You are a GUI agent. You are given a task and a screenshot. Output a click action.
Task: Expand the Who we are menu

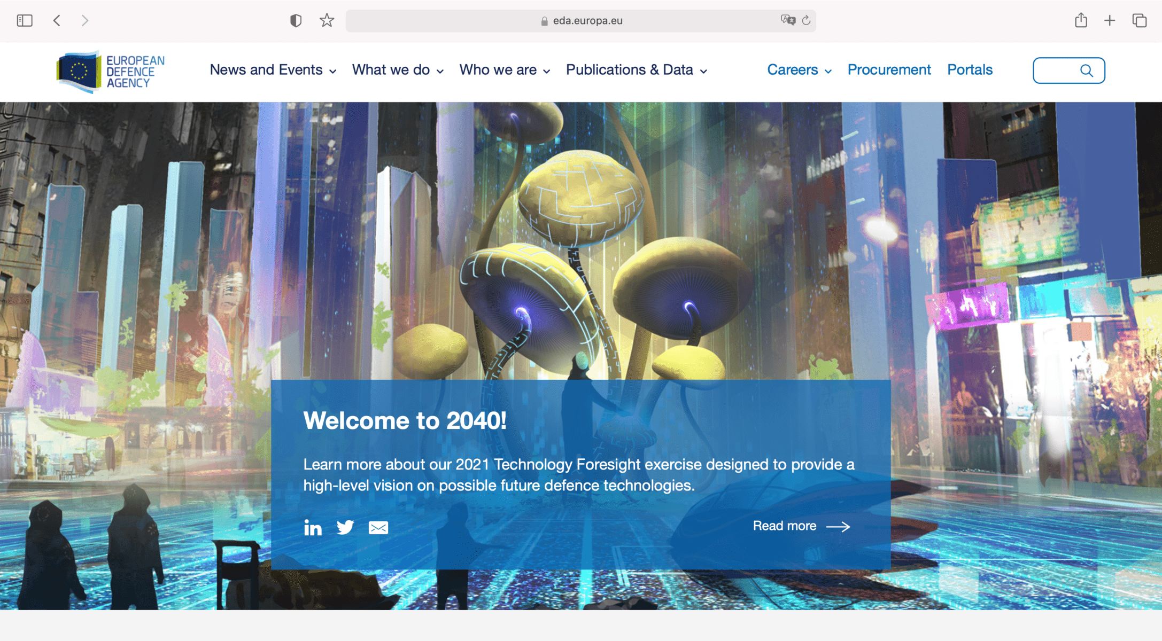click(x=505, y=70)
